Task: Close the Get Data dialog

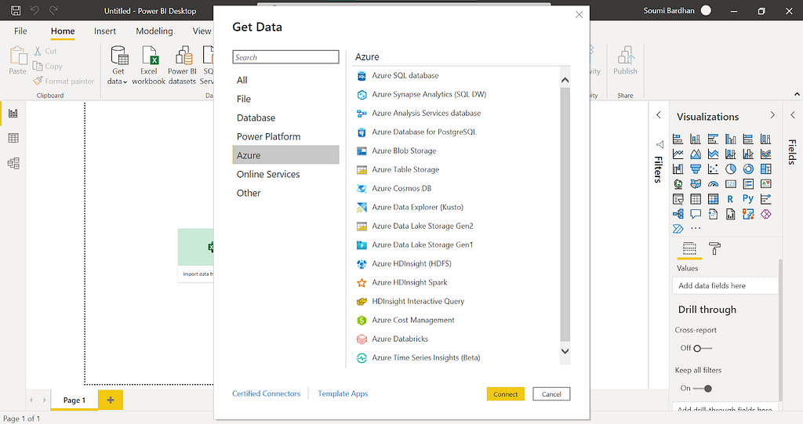Action: pyautogui.click(x=580, y=14)
